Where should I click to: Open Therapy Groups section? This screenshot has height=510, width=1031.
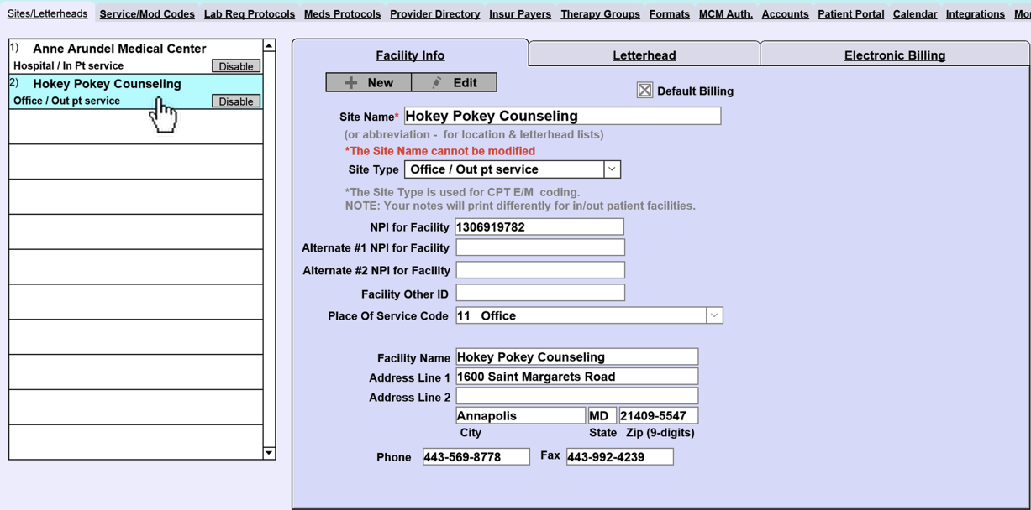point(600,14)
